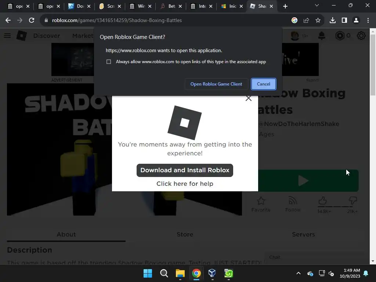This screenshot has height=282, width=376.
Task: Click the Report link under advertisement
Action: pos(312,80)
